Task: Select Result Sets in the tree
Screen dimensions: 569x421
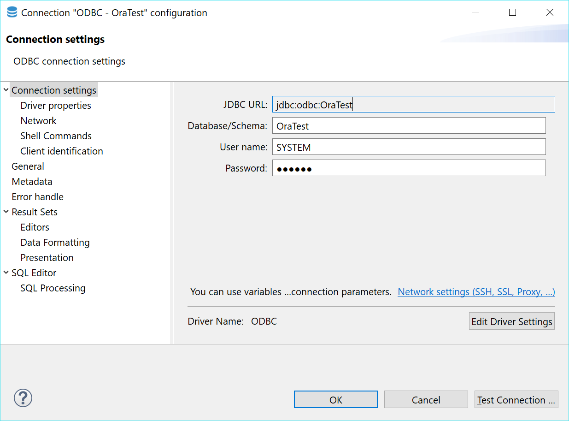Action: (35, 212)
